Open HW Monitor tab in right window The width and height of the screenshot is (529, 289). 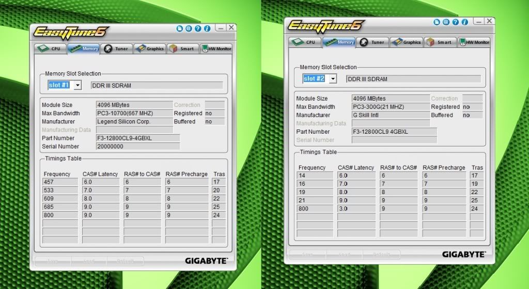(474, 42)
